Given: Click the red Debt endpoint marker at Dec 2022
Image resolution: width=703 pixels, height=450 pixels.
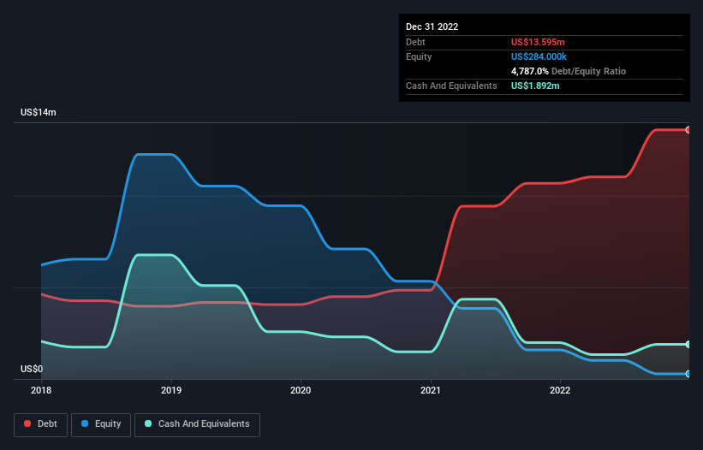Looking at the screenshot, I should tap(688, 130).
